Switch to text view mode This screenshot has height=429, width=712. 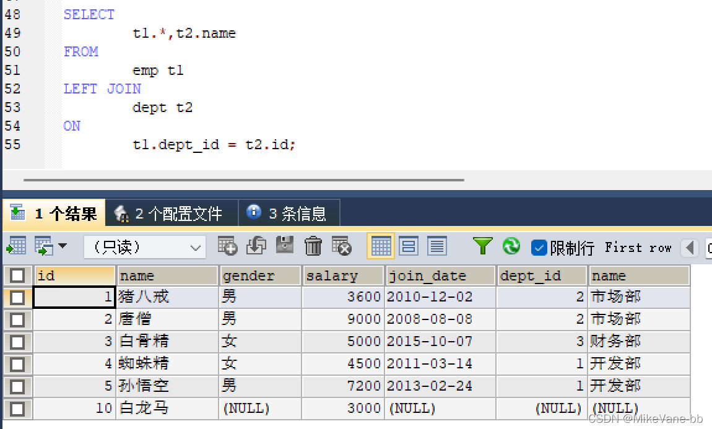[x=437, y=246]
